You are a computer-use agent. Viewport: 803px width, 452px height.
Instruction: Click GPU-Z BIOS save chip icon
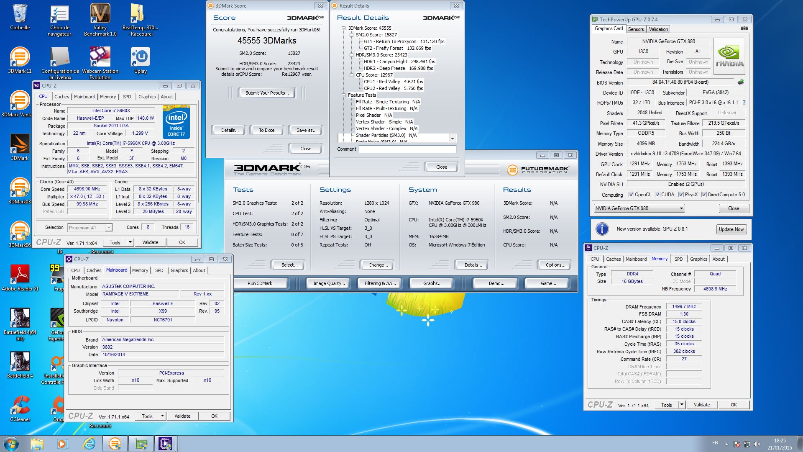pos(740,82)
